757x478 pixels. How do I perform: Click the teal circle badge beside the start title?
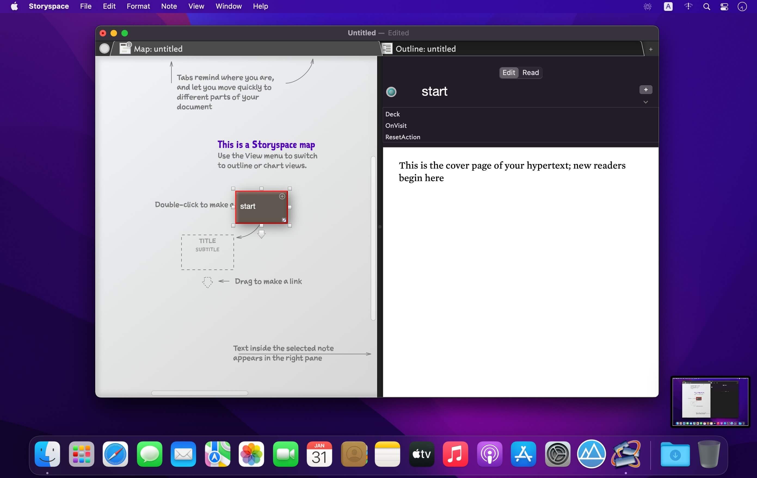391,92
